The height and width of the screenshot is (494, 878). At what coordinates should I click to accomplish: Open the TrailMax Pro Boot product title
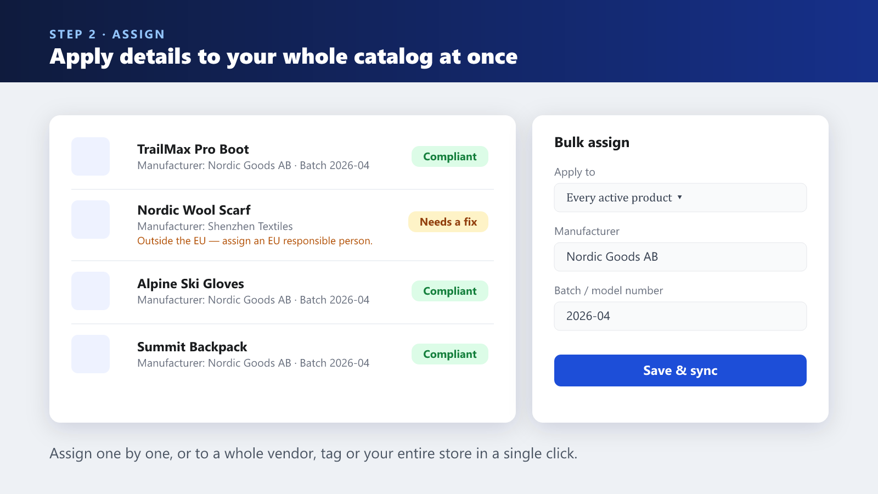[x=193, y=149]
